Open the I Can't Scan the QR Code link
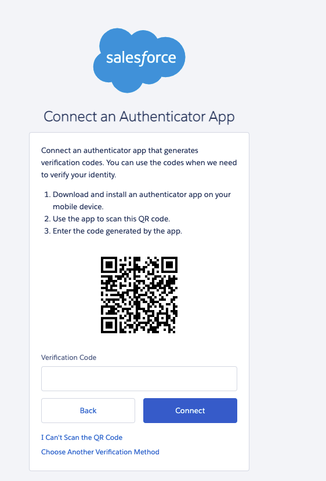The height and width of the screenshot is (481, 326). (82, 438)
